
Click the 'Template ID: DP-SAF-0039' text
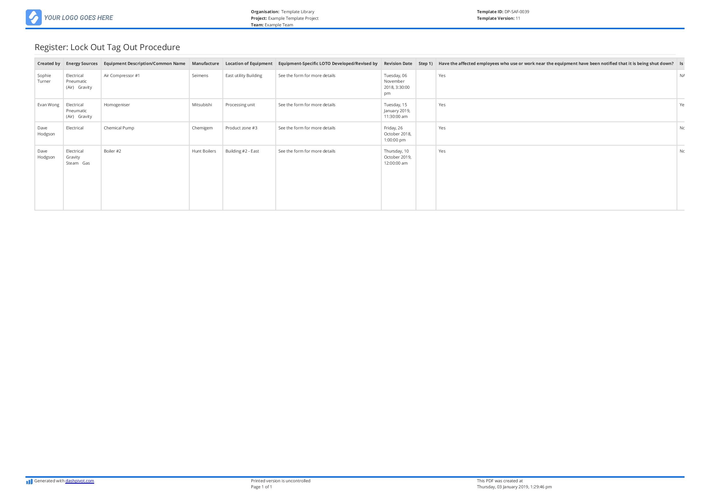[503, 12]
